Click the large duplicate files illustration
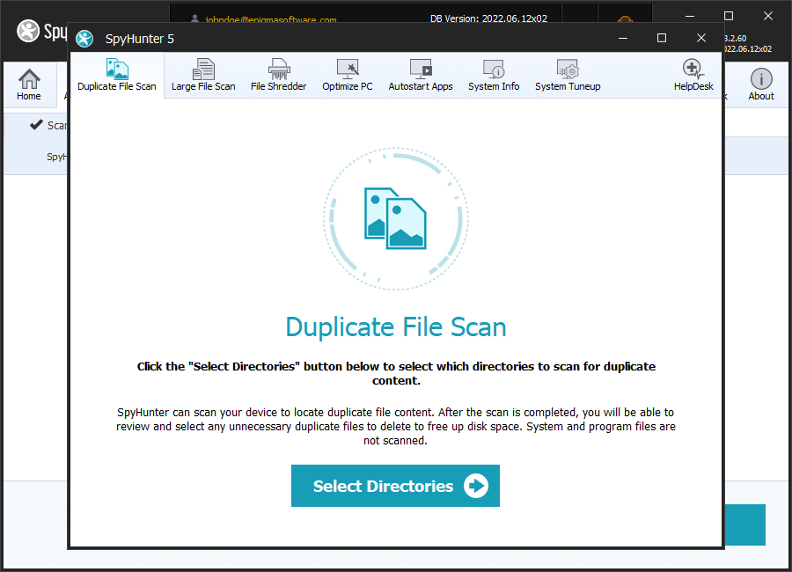Screen dimensions: 792x572 tap(395, 219)
